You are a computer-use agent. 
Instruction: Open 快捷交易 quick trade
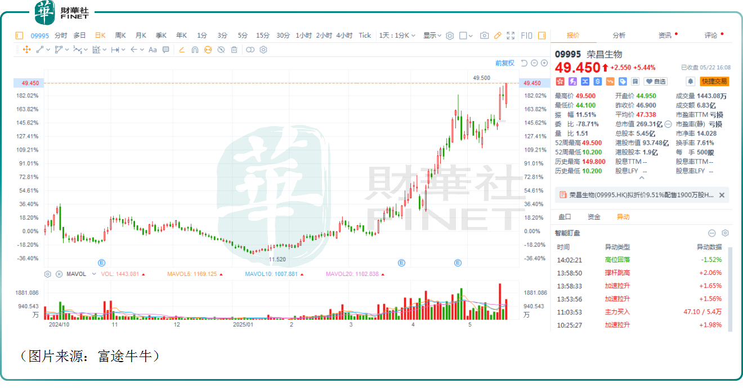[714, 82]
